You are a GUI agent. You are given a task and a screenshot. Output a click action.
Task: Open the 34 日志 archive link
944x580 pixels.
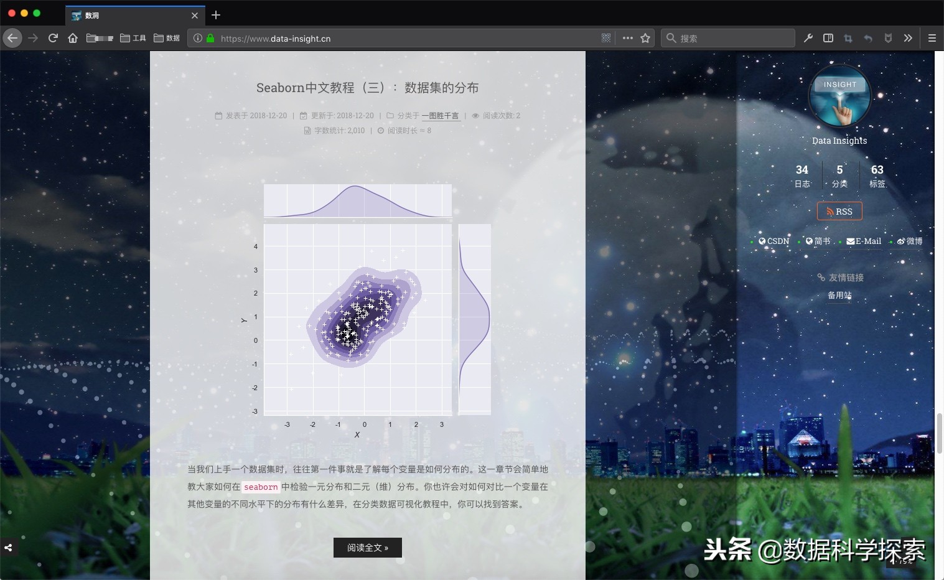[802, 175]
